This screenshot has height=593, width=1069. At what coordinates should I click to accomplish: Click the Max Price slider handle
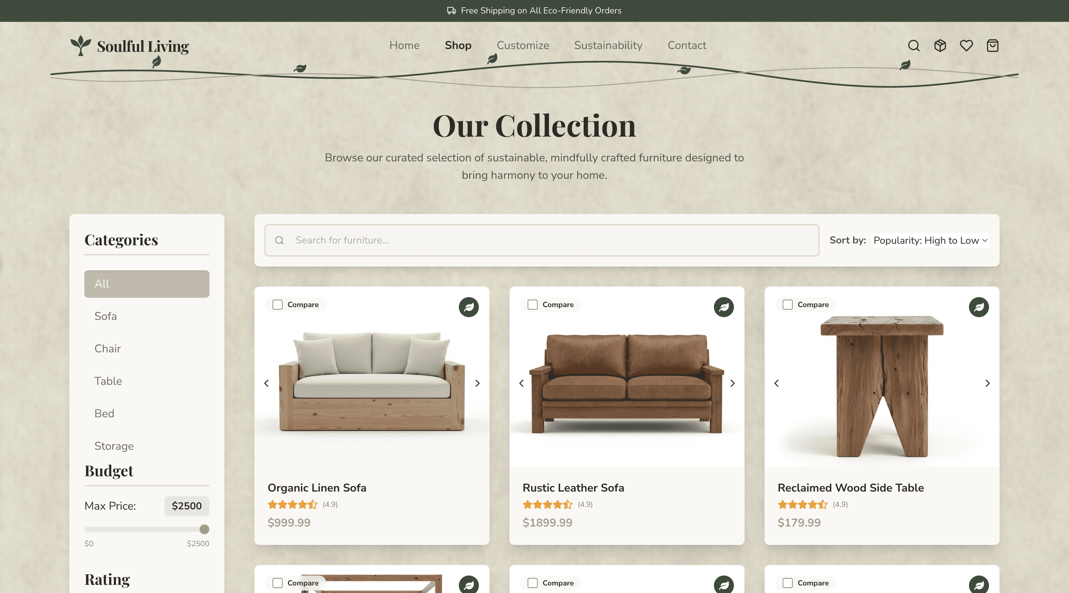pyautogui.click(x=204, y=529)
